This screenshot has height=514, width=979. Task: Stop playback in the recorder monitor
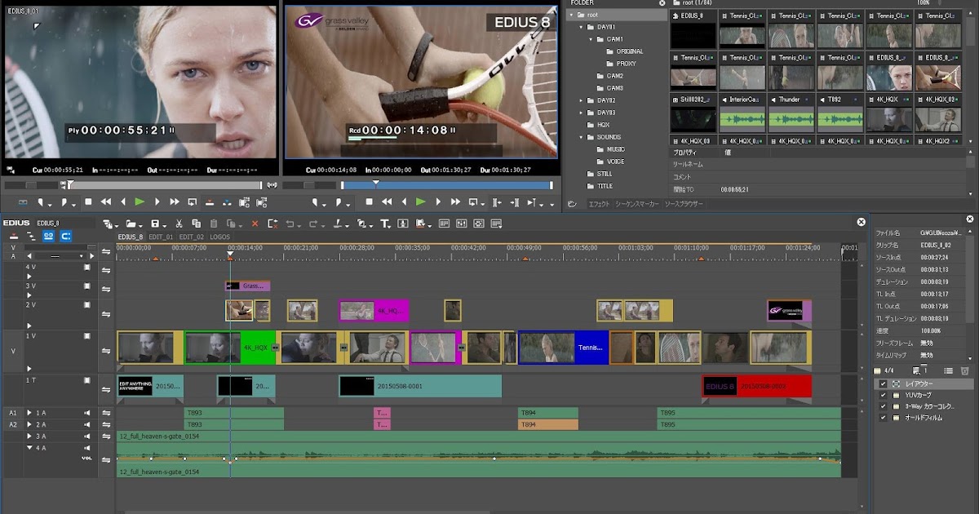point(369,202)
